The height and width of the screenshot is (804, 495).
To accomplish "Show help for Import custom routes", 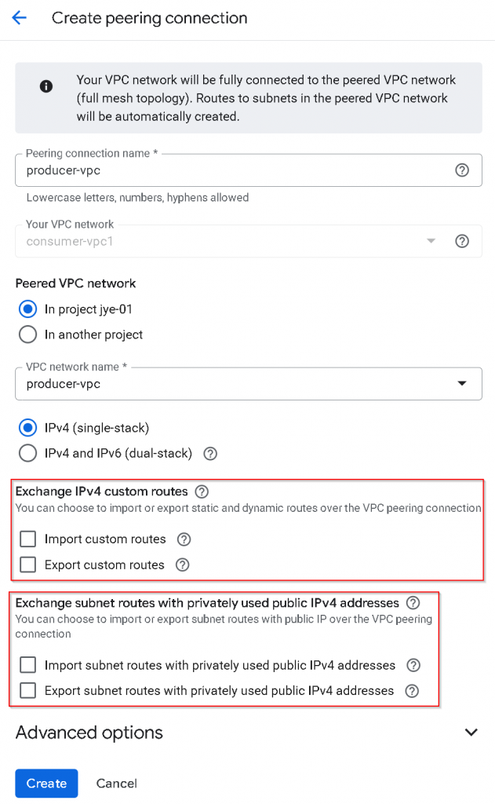I will pos(184,539).
